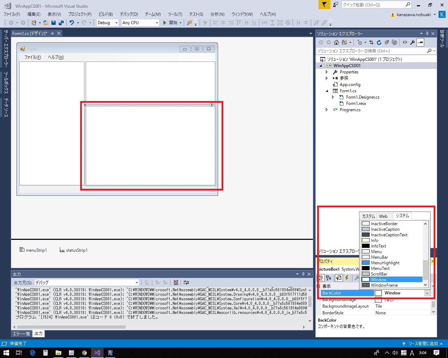Click the Undo arrow icon
Viewport: 448px width, 358px height.
pyautogui.click(x=72, y=23)
